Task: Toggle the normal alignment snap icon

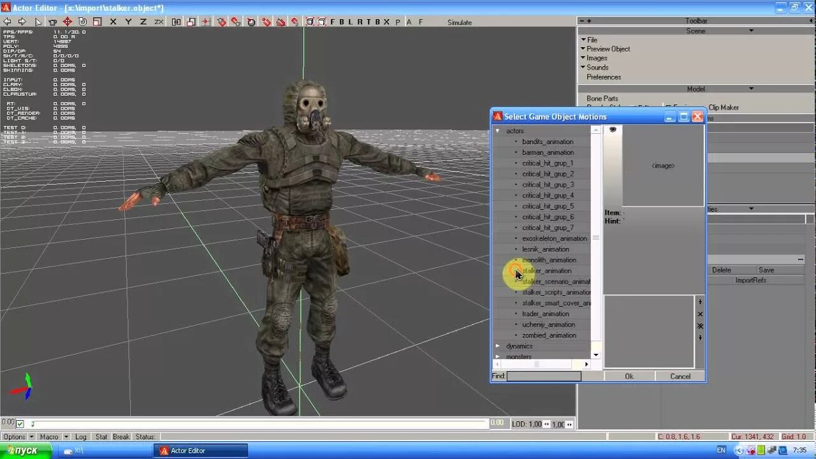Action: 251,22
